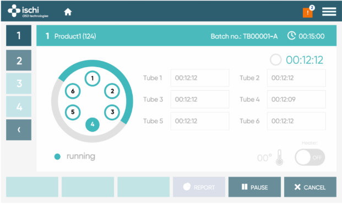Screen dimensions: 342x204
Task: Toggle the Heater switch
Action: pos(310,157)
